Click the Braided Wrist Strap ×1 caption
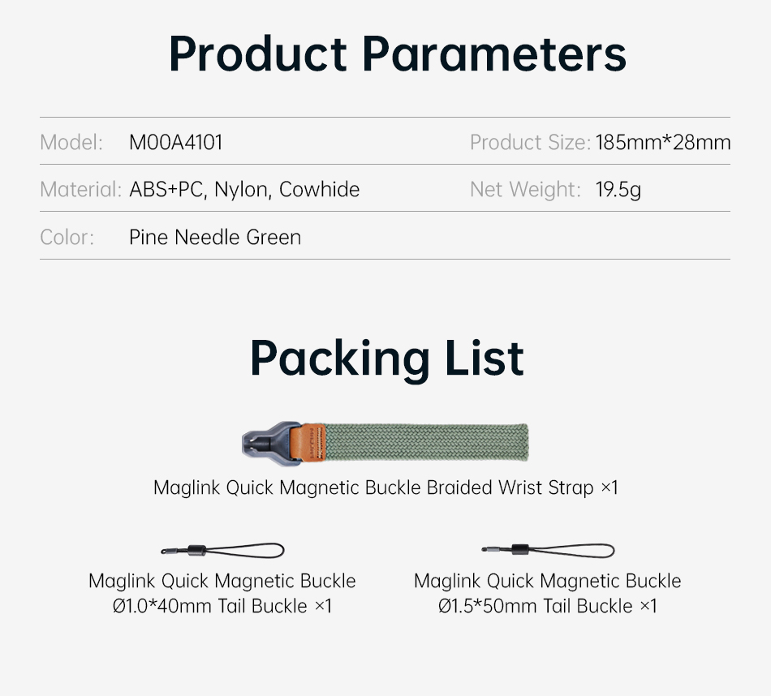 pos(385,488)
